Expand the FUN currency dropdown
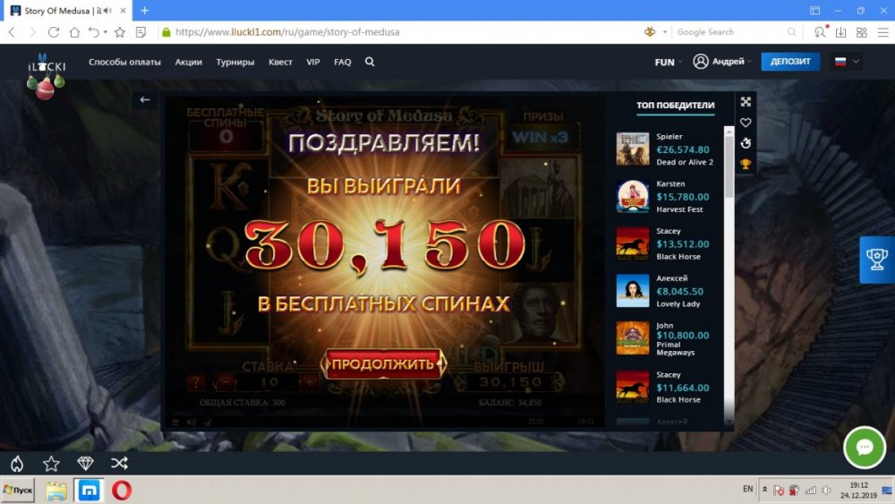 tap(668, 62)
